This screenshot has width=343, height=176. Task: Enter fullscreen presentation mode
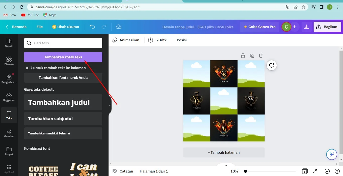click(x=315, y=171)
